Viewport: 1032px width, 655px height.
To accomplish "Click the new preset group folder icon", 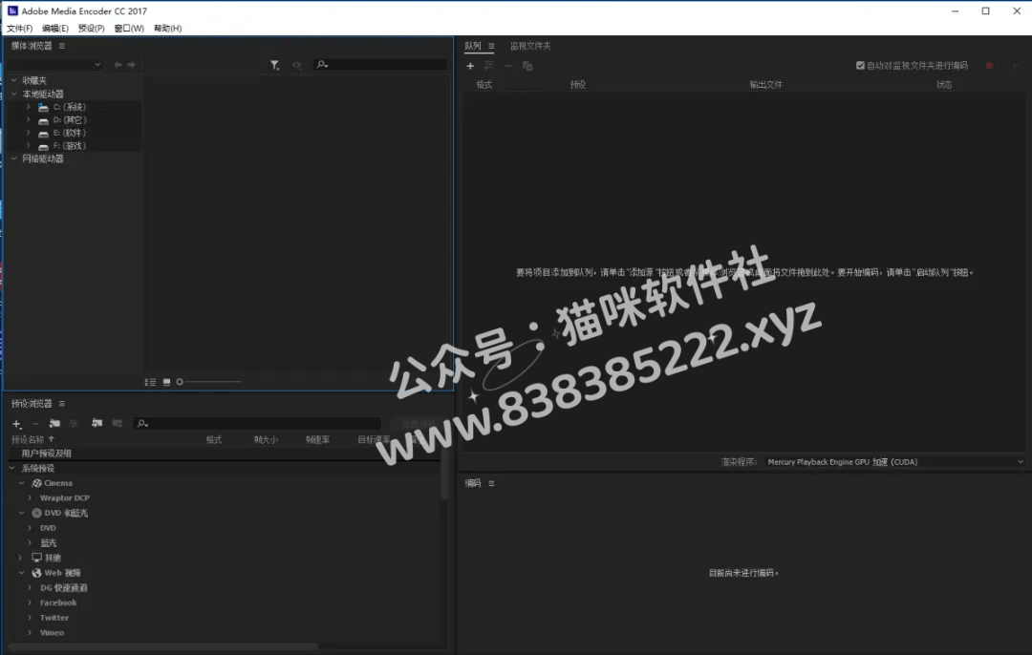I will point(54,424).
